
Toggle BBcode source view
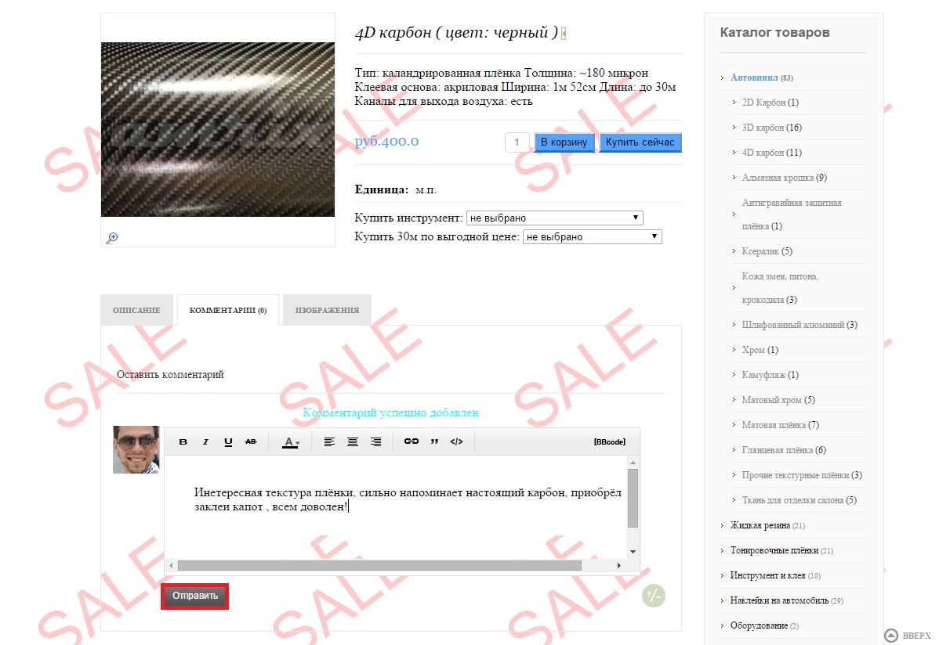coord(610,441)
